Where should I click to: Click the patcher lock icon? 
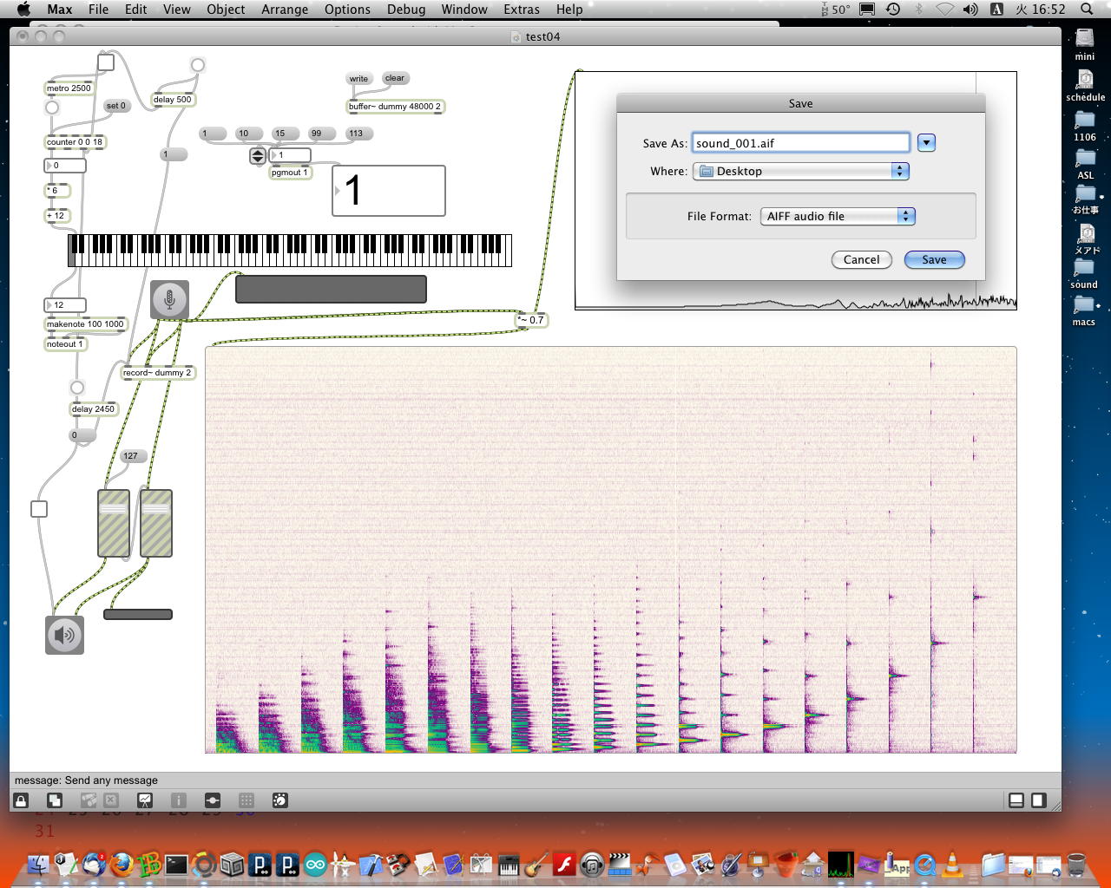22,800
